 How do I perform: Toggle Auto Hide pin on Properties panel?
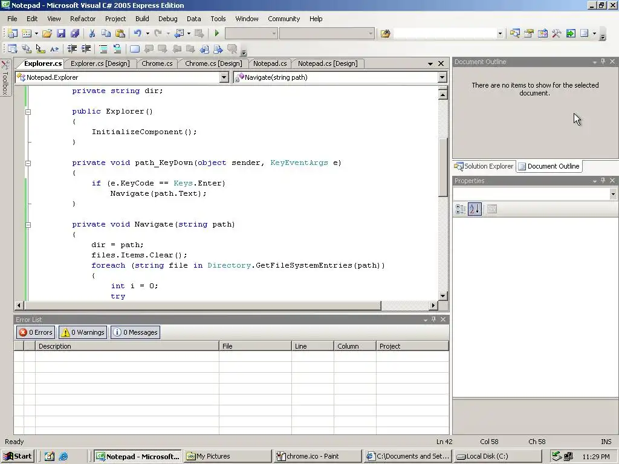point(603,180)
